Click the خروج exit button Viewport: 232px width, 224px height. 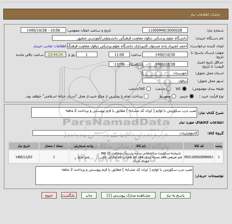(49, 195)
